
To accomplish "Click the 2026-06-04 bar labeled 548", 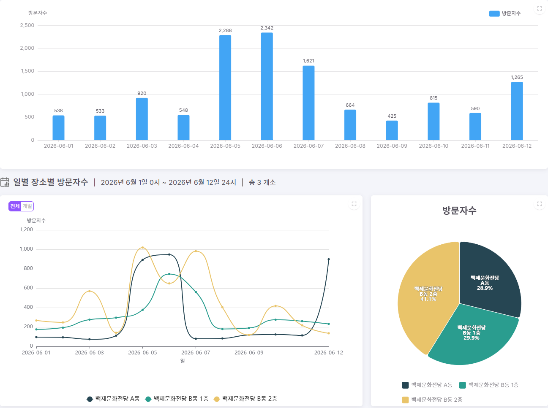I will [183, 127].
